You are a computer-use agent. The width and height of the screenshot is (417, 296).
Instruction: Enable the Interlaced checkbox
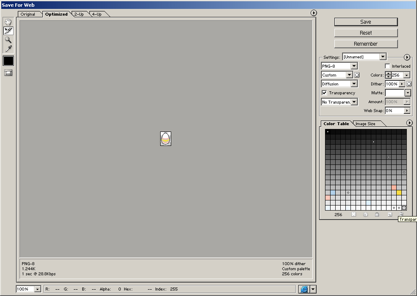[x=387, y=66]
